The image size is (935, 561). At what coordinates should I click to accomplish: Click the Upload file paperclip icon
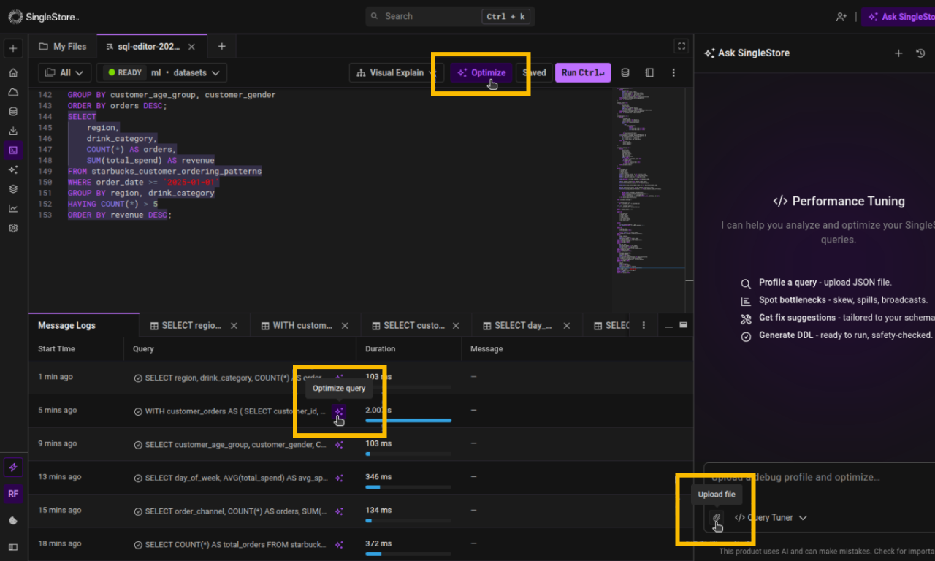717,518
